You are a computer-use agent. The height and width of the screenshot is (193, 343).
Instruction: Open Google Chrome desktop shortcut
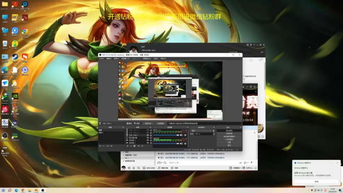25,33
